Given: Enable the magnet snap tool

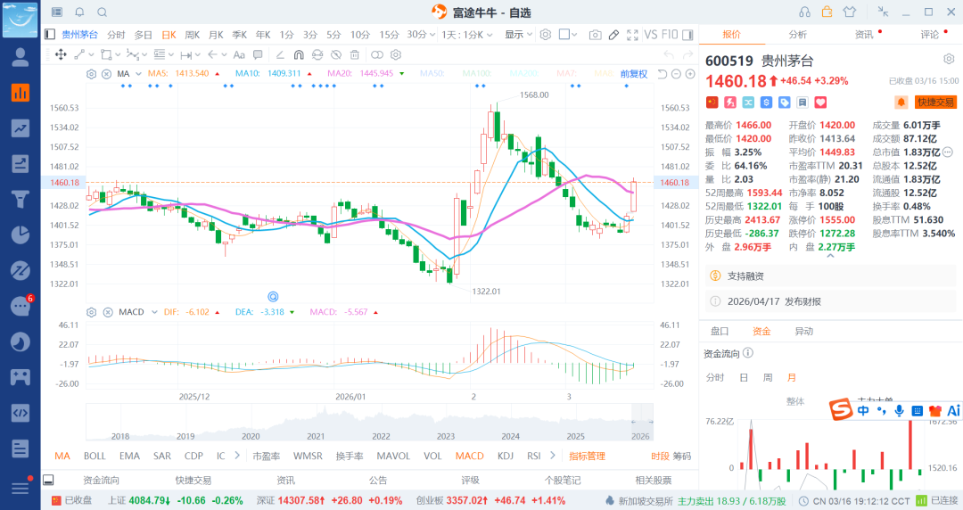Looking at the screenshot, I should click(x=299, y=54).
